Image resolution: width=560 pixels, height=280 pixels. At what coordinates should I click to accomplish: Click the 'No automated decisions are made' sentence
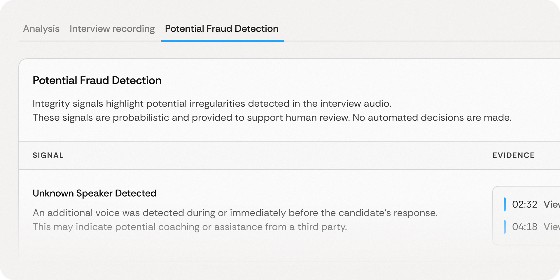pos(432,118)
